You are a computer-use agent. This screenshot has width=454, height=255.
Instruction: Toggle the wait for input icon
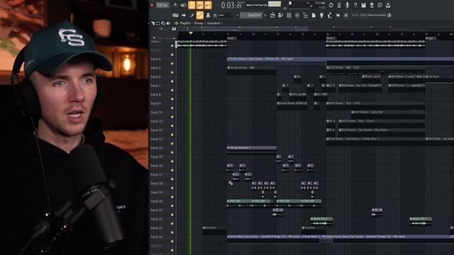tap(183, 5)
